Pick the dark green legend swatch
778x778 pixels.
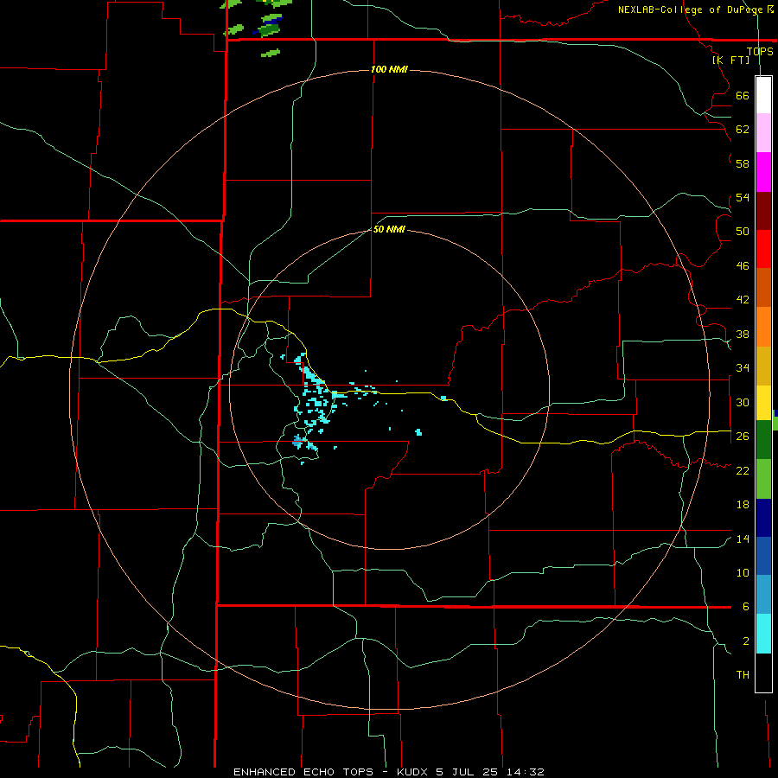(x=763, y=440)
